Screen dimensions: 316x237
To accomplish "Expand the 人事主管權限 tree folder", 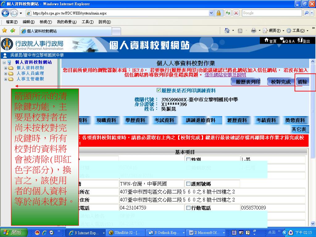I will [6, 79].
